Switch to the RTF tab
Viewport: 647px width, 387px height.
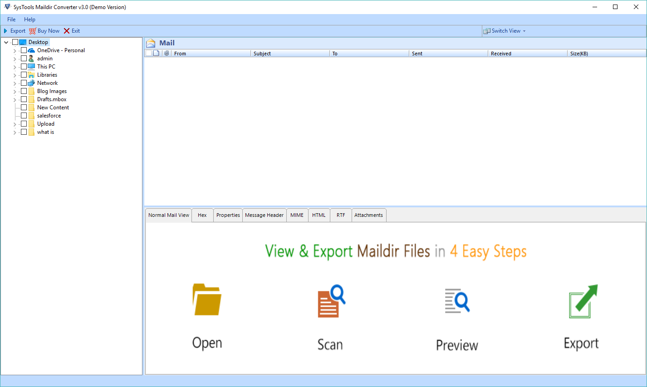(341, 215)
